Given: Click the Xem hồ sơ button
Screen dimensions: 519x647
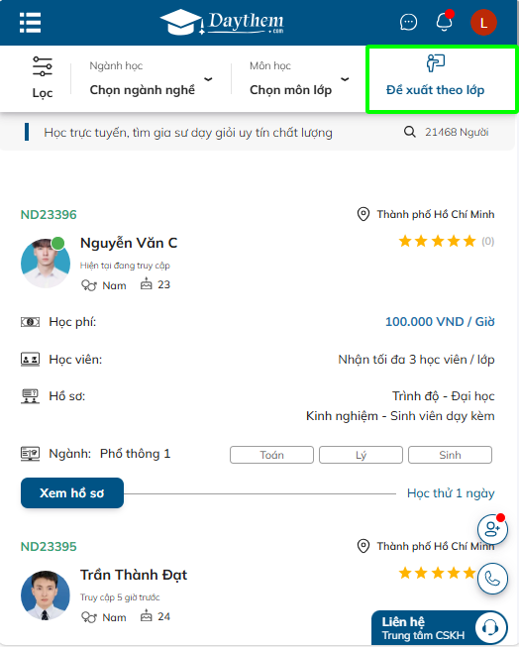Looking at the screenshot, I should tap(72, 493).
